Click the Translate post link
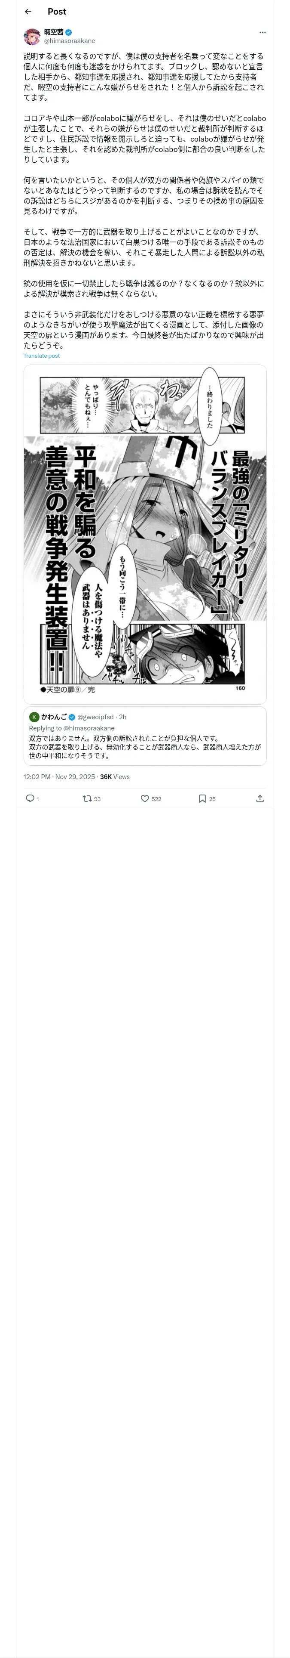Image resolution: width=290 pixels, height=1658 pixels. click(x=41, y=355)
